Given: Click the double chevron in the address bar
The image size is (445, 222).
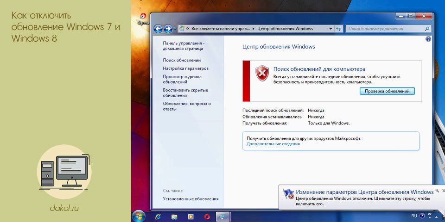Looking at the screenshot, I should click(x=188, y=29).
